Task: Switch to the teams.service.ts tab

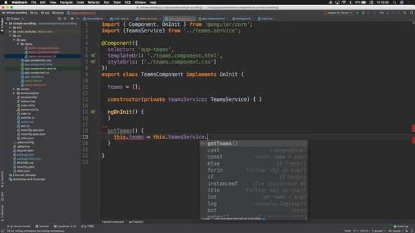Action: (x=147, y=19)
